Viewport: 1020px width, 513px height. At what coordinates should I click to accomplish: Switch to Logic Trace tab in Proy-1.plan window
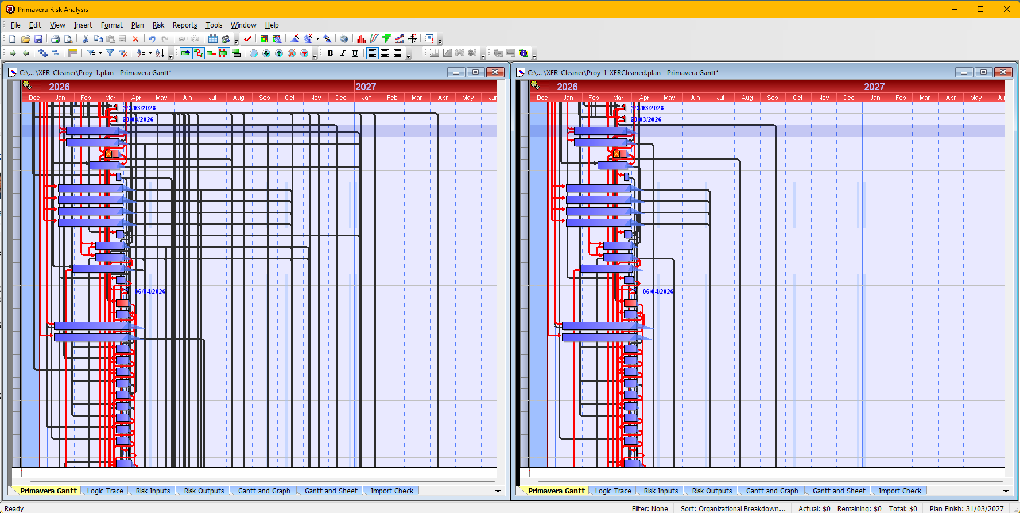[x=105, y=491]
